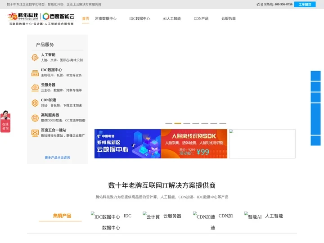Viewport: 324px width, 243px height.
Task: Click the CDN加速 hexagon icon
Action: pos(35,103)
